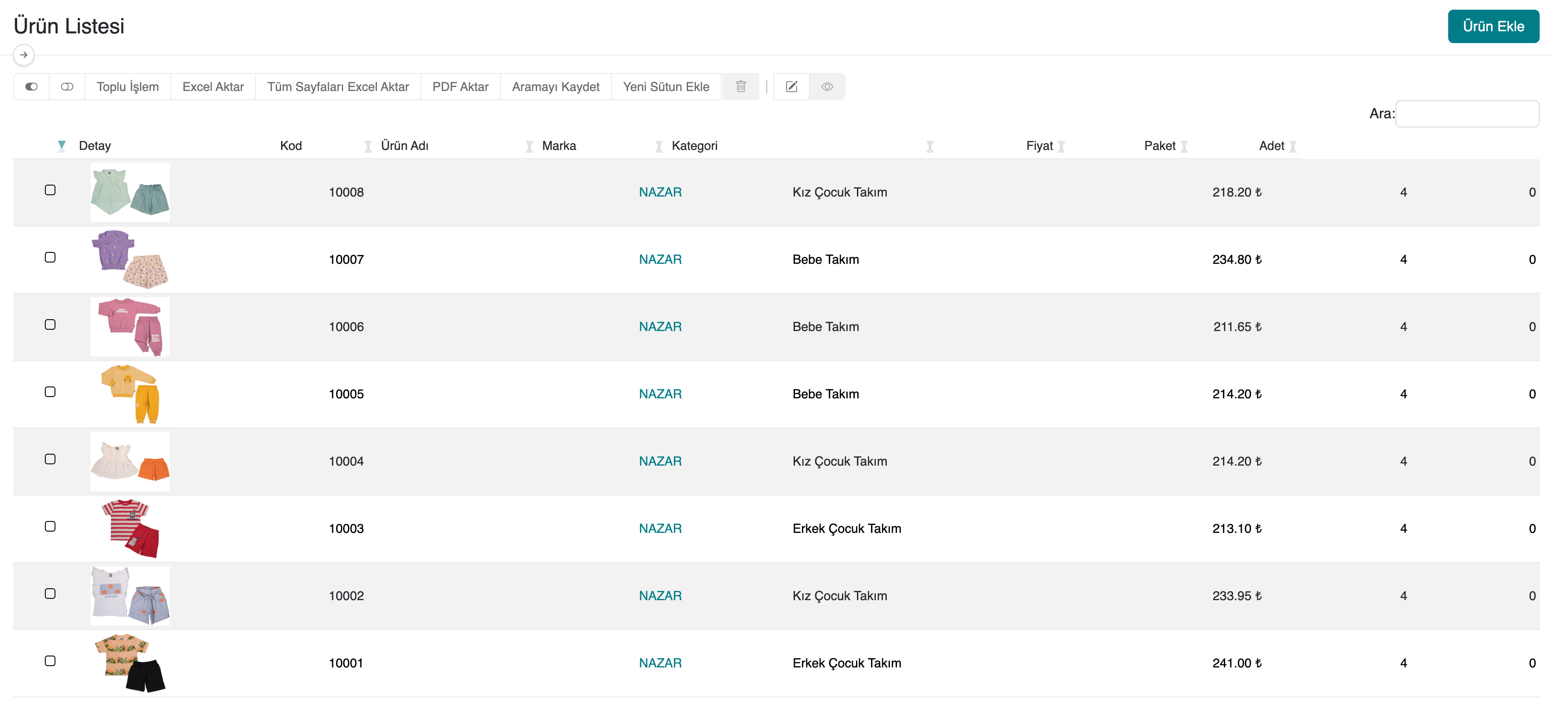The width and height of the screenshot is (1552, 707).
Task: Tick the checkbox for product 10001
Action: tap(50, 661)
